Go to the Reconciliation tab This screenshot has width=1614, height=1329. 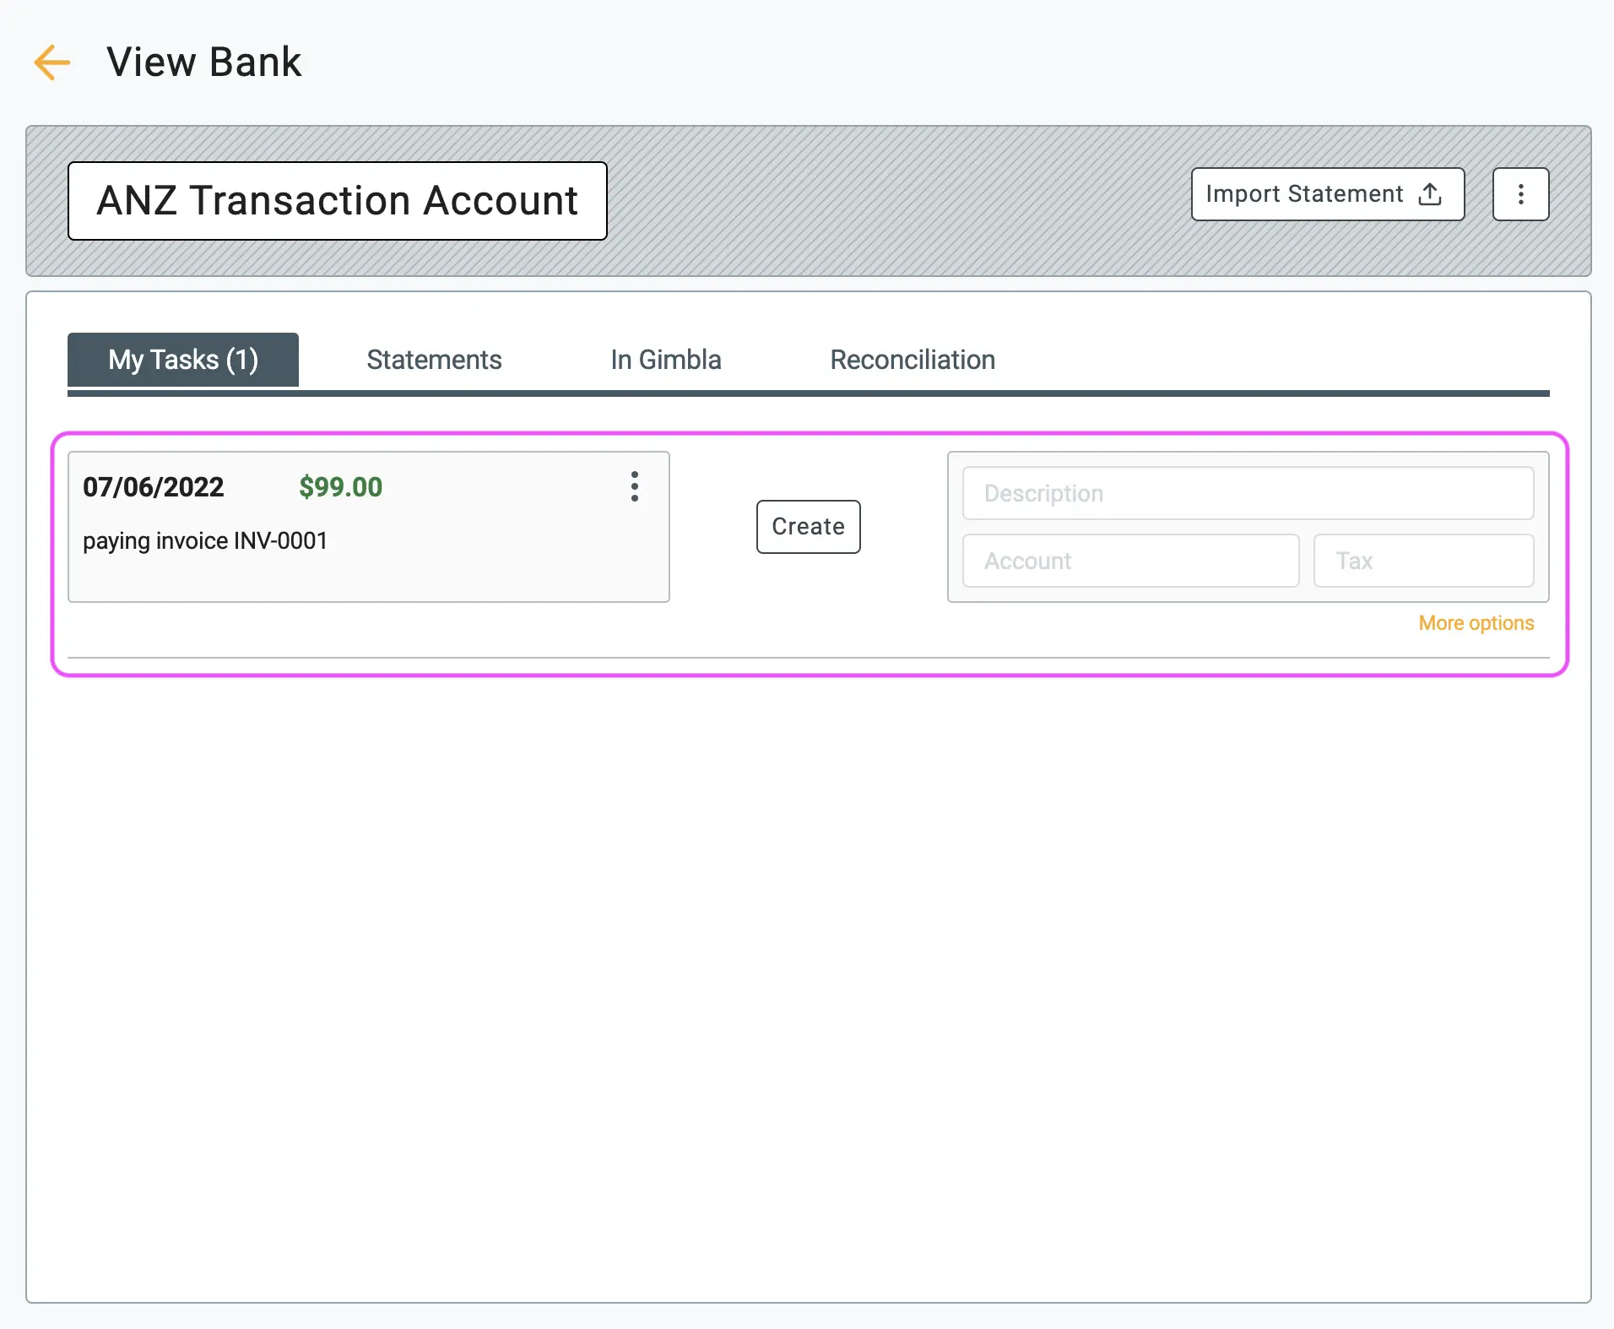pos(913,360)
